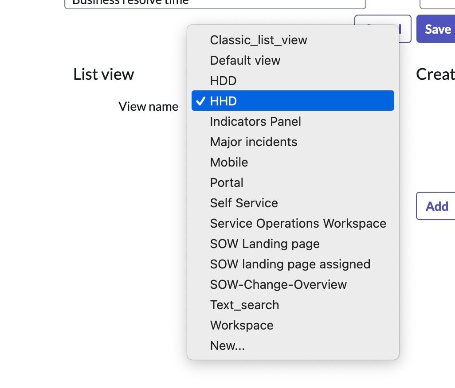This screenshot has width=455, height=388.
Task: Select the SOW-Change-Overview view
Action: point(278,284)
